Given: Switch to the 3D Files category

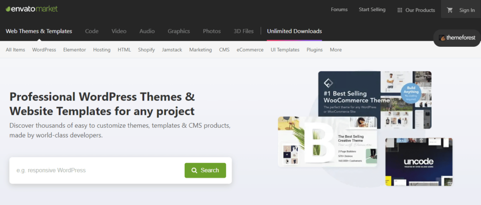Looking at the screenshot, I should (244, 31).
